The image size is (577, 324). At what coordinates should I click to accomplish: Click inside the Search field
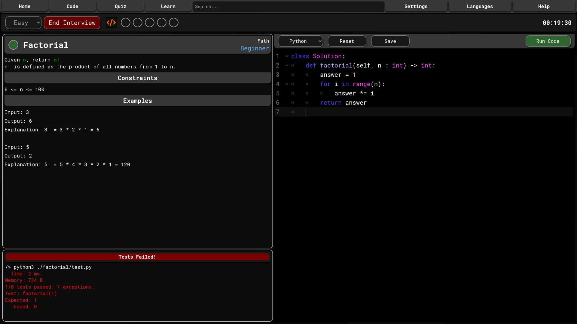click(288, 6)
